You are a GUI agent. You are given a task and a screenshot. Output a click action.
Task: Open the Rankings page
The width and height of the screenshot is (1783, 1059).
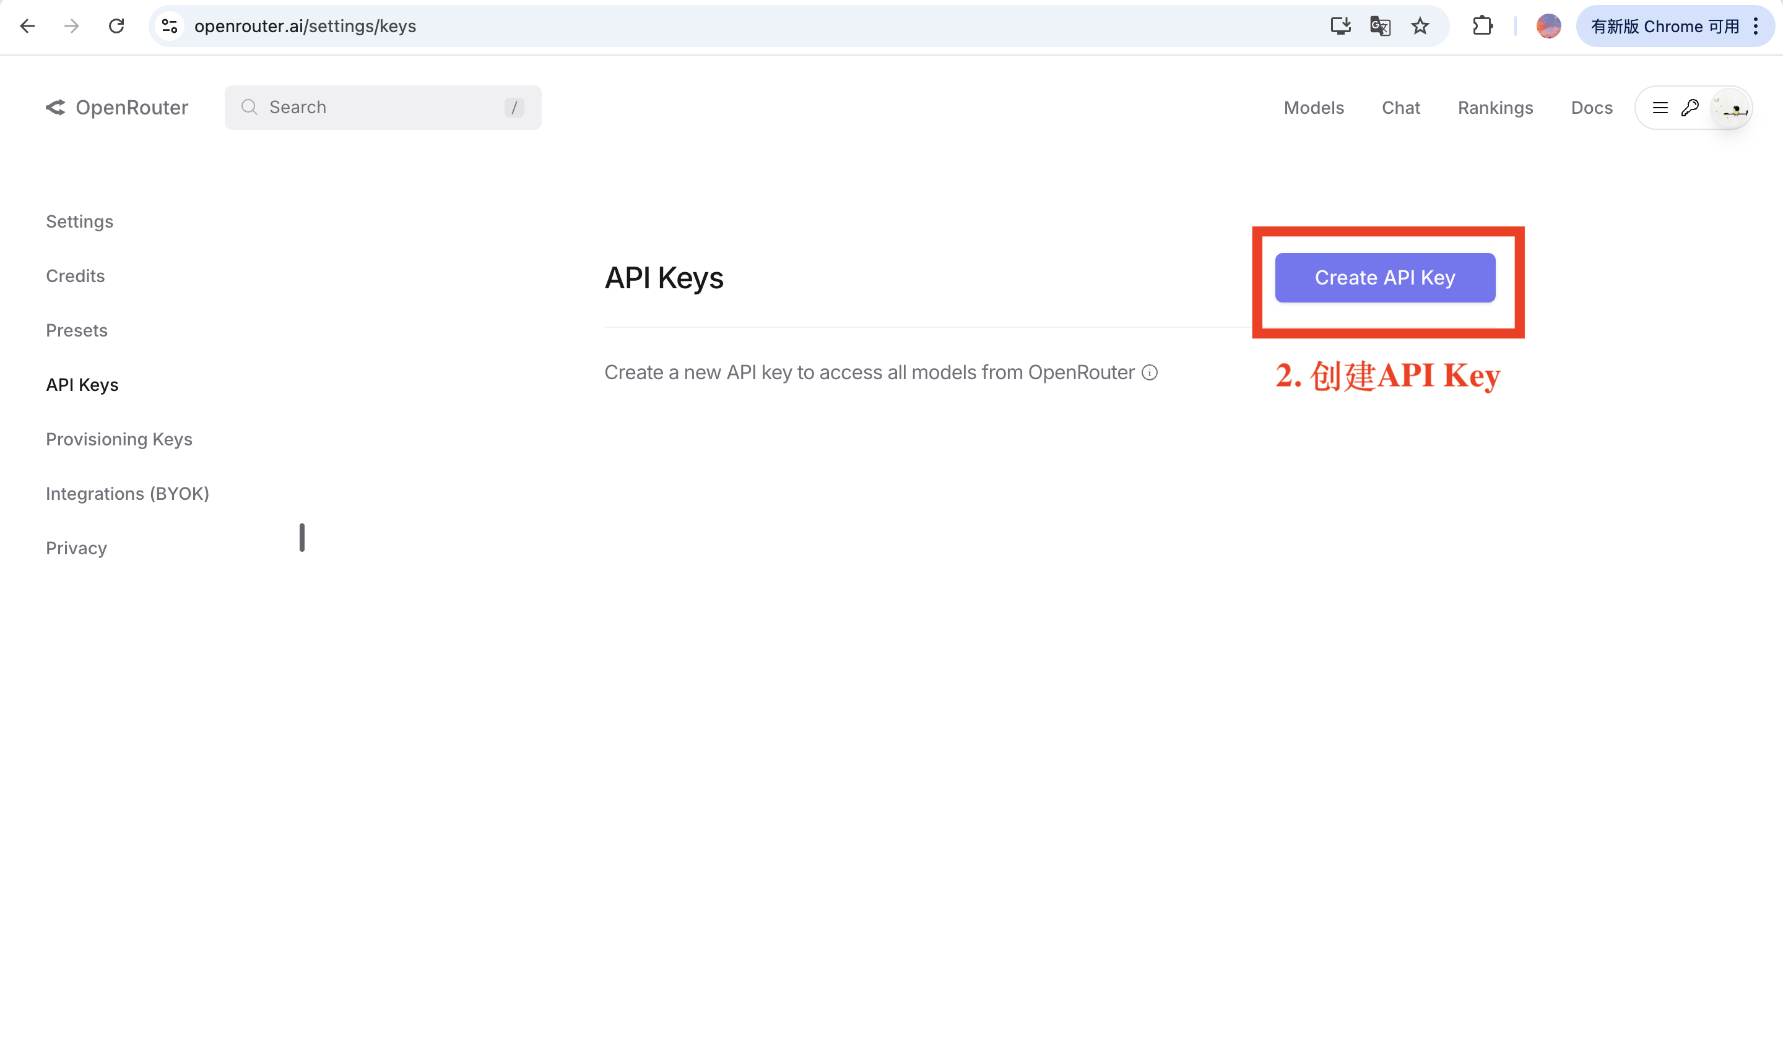pos(1495,107)
